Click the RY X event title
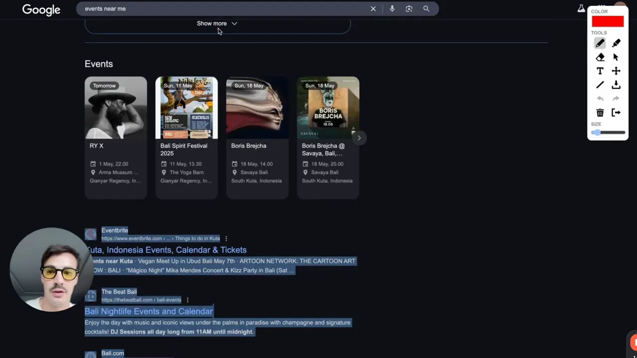This screenshot has height=358, width=637. pyautogui.click(x=97, y=146)
